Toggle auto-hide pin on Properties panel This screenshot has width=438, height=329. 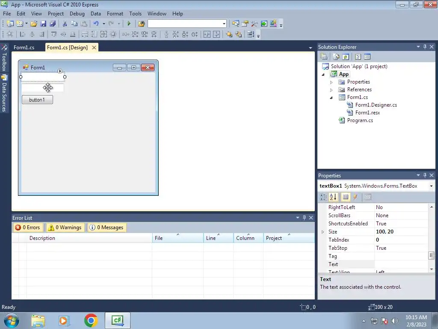pyautogui.click(x=425, y=175)
